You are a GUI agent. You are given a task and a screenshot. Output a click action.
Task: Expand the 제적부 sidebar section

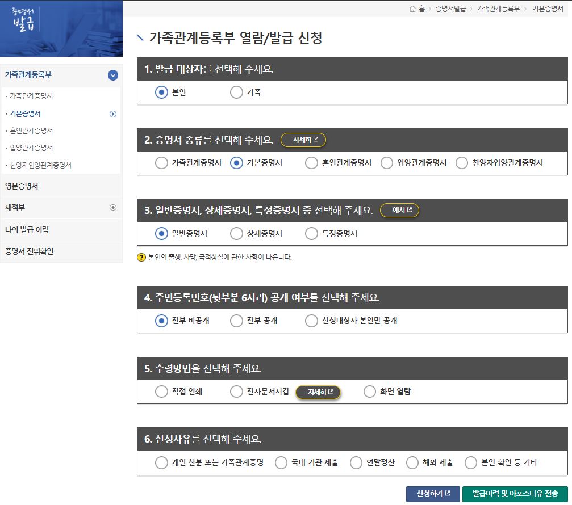point(111,208)
